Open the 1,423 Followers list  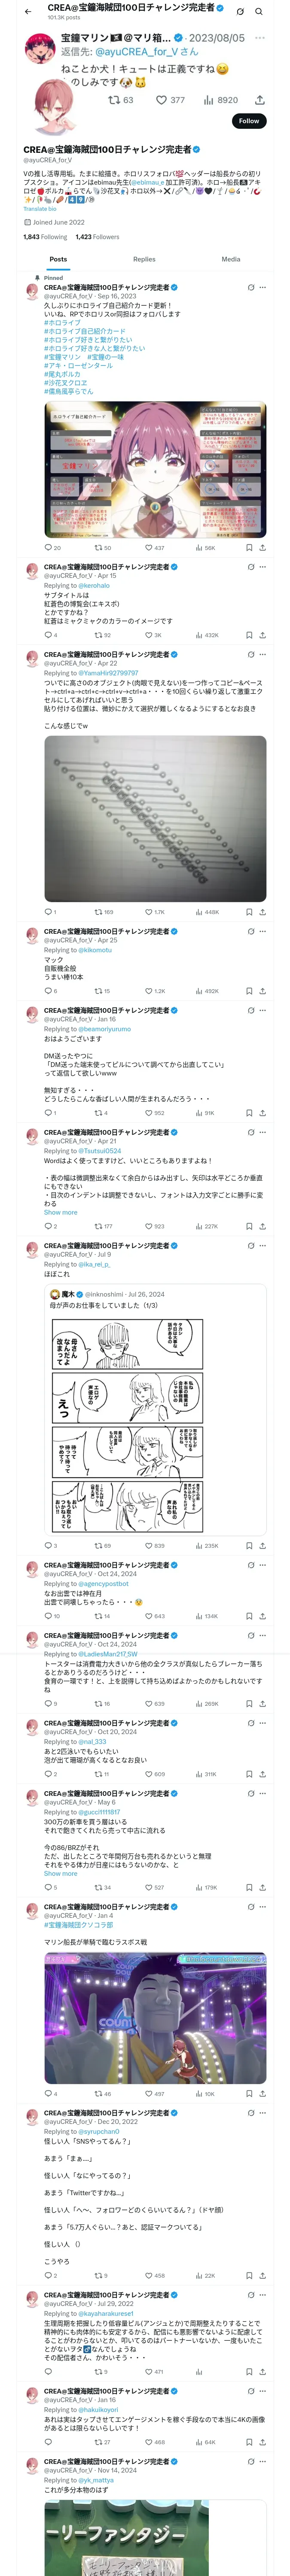tap(97, 237)
